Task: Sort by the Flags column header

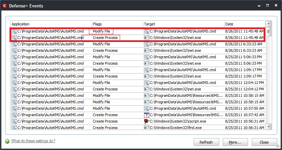Action: pos(117,24)
